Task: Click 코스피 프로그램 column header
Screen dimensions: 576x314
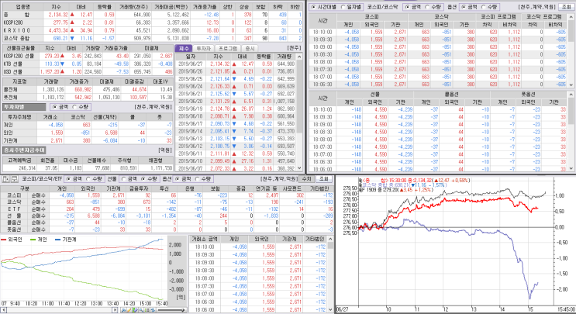Action: point(498,17)
